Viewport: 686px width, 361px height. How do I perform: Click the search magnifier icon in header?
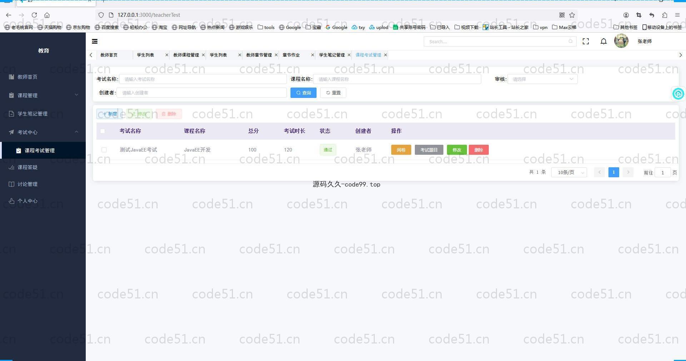point(571,41)
